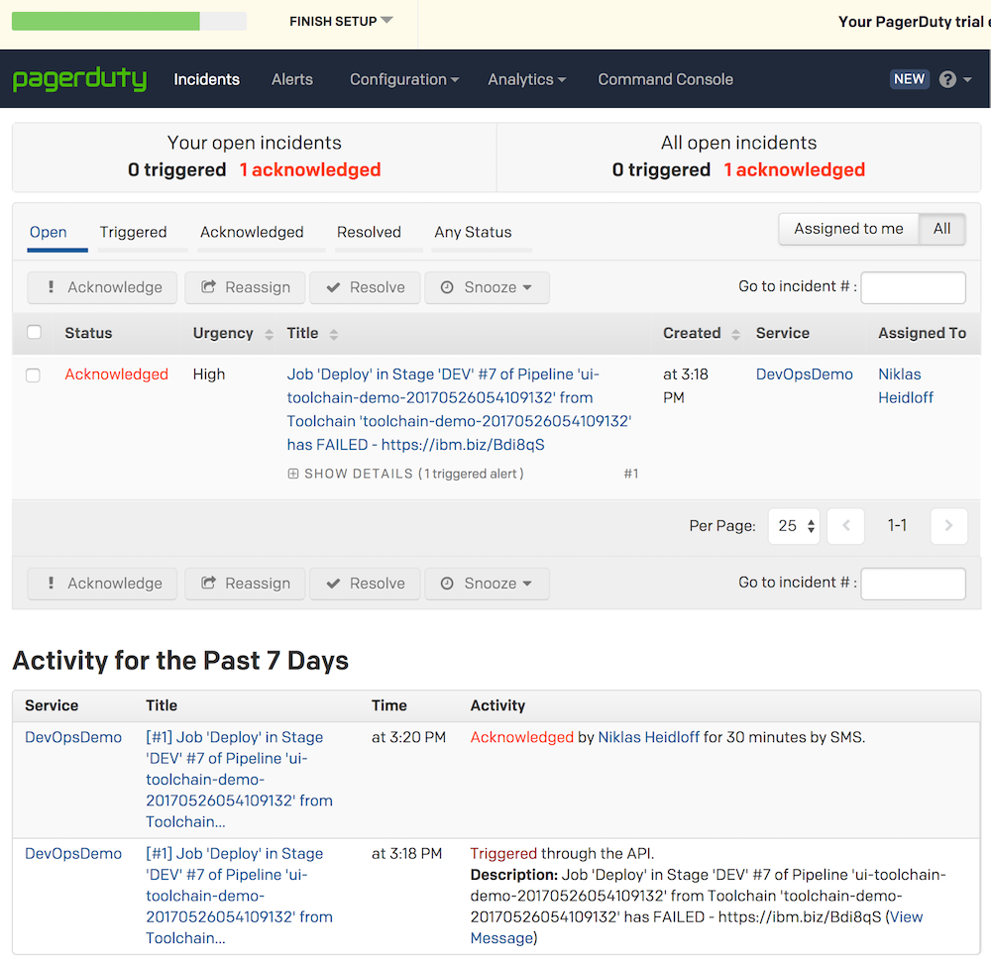The height and width of the screenshot is (961, 991).
Task: Click all open incidents 1 acknowledged
Action: pos(794,170)
